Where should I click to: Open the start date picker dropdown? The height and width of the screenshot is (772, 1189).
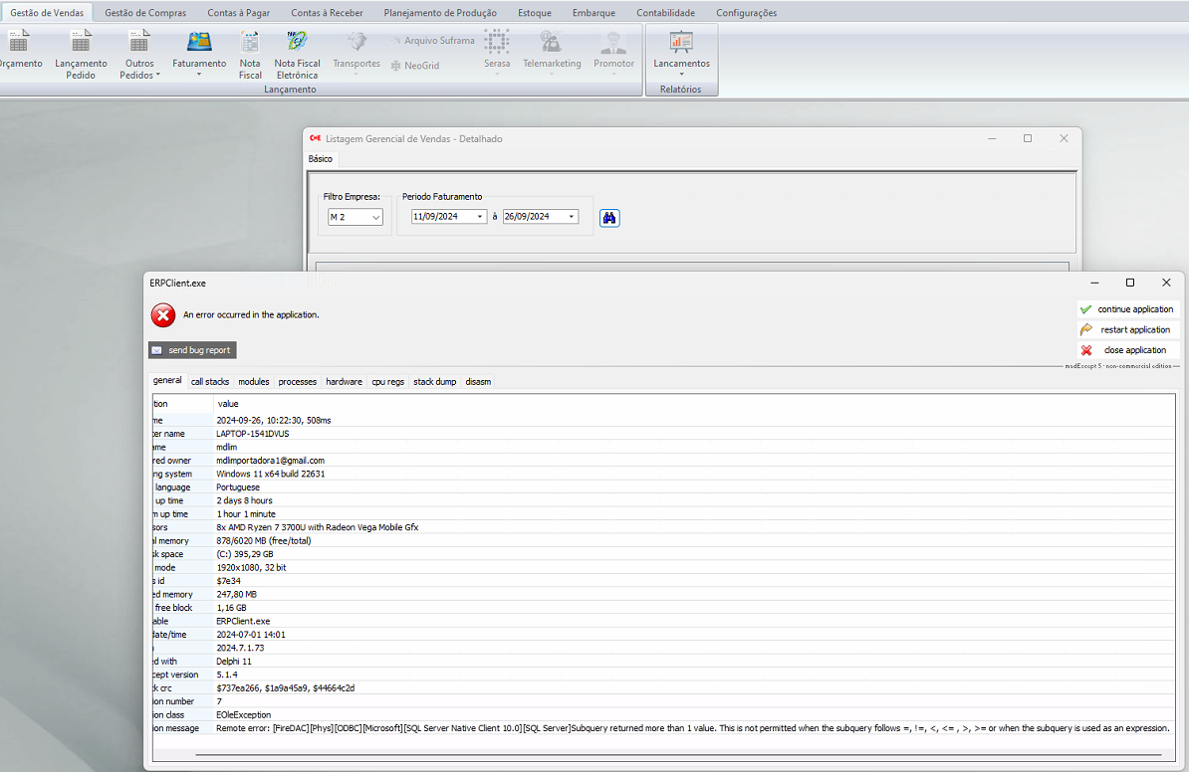(479, 217)
